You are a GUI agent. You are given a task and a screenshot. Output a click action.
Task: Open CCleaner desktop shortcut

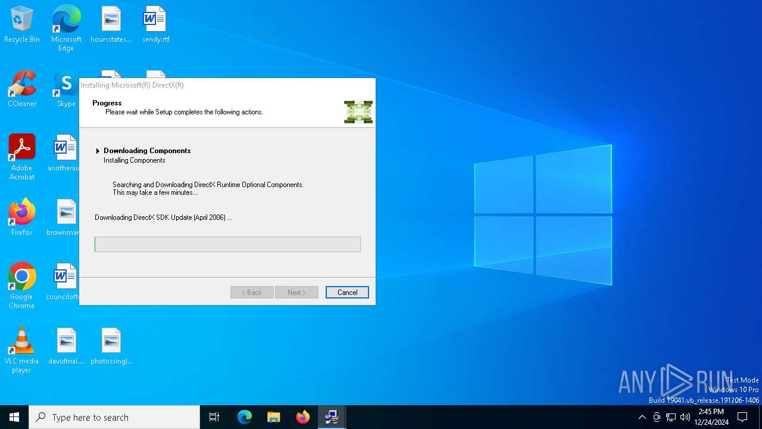pos(22,89)
